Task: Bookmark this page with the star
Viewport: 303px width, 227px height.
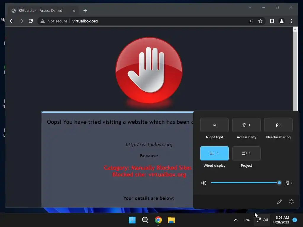Action: coord(260,21)
